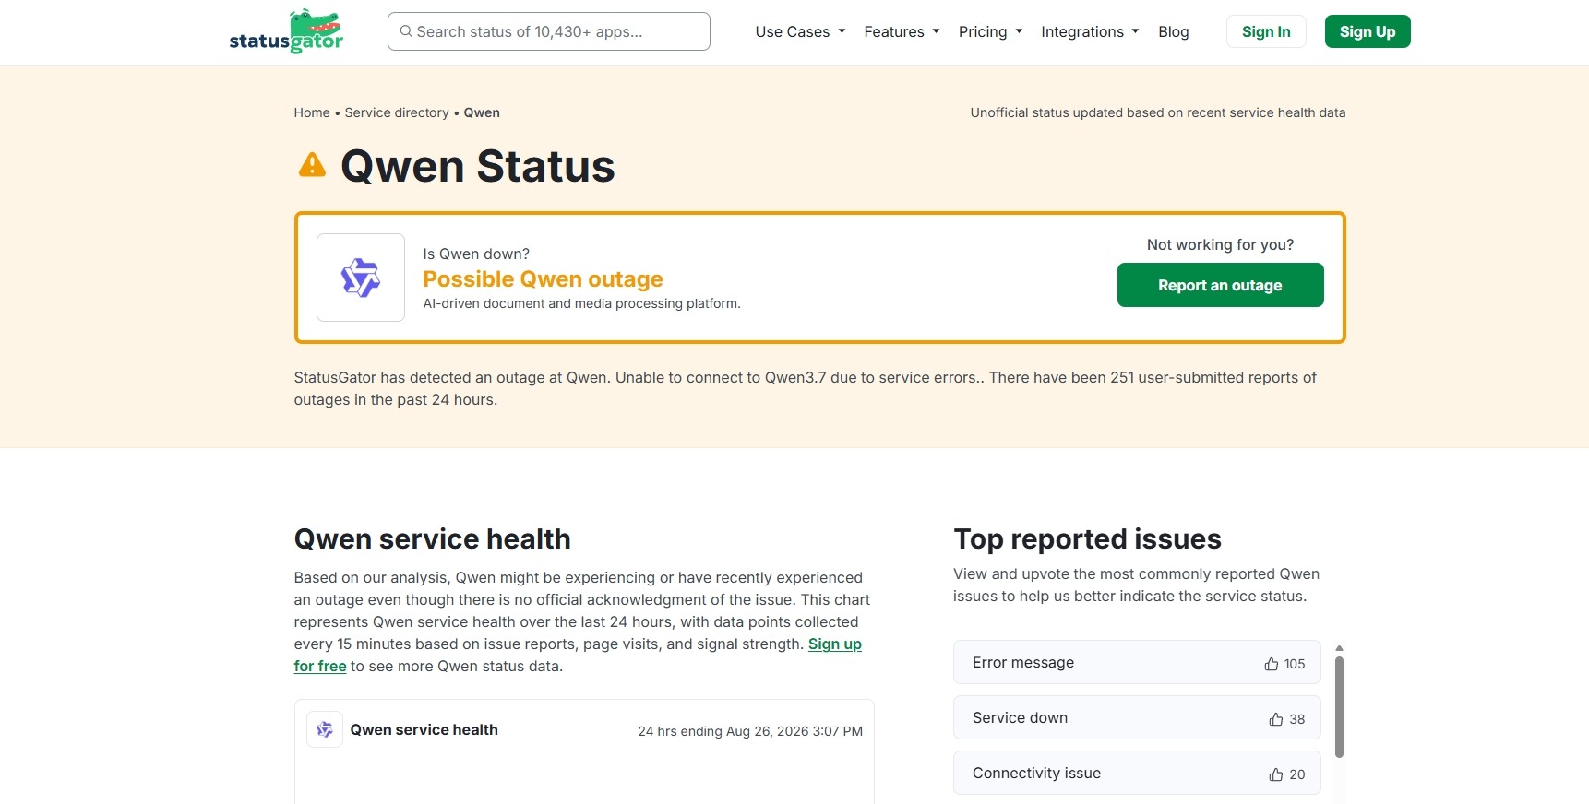Click the 'Is Qwen down?' text
This screenshot has width=1589, height=804.
476,254
